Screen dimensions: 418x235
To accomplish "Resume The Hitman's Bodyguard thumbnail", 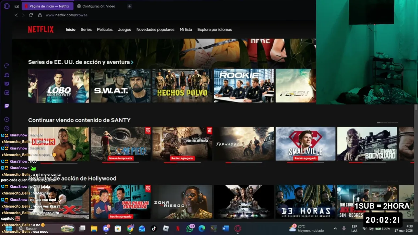I will click(367, 144).
